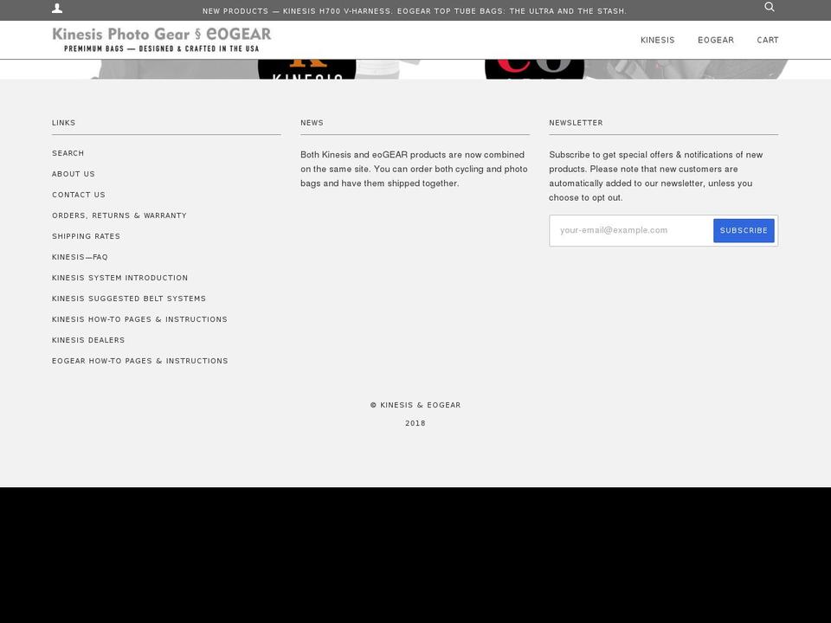Open Kinesis System Introduction link
The width and height of the screenshot is (831, 623).
click(x=119, y=278)
